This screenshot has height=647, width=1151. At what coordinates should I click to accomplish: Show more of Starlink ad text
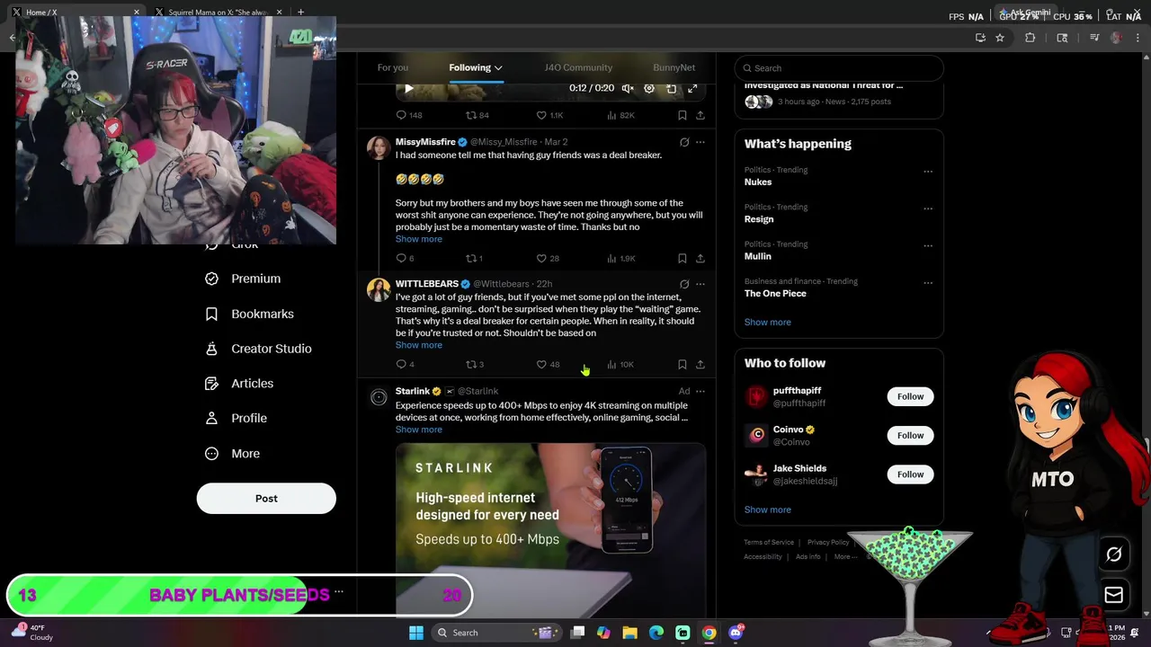point(418,430)
